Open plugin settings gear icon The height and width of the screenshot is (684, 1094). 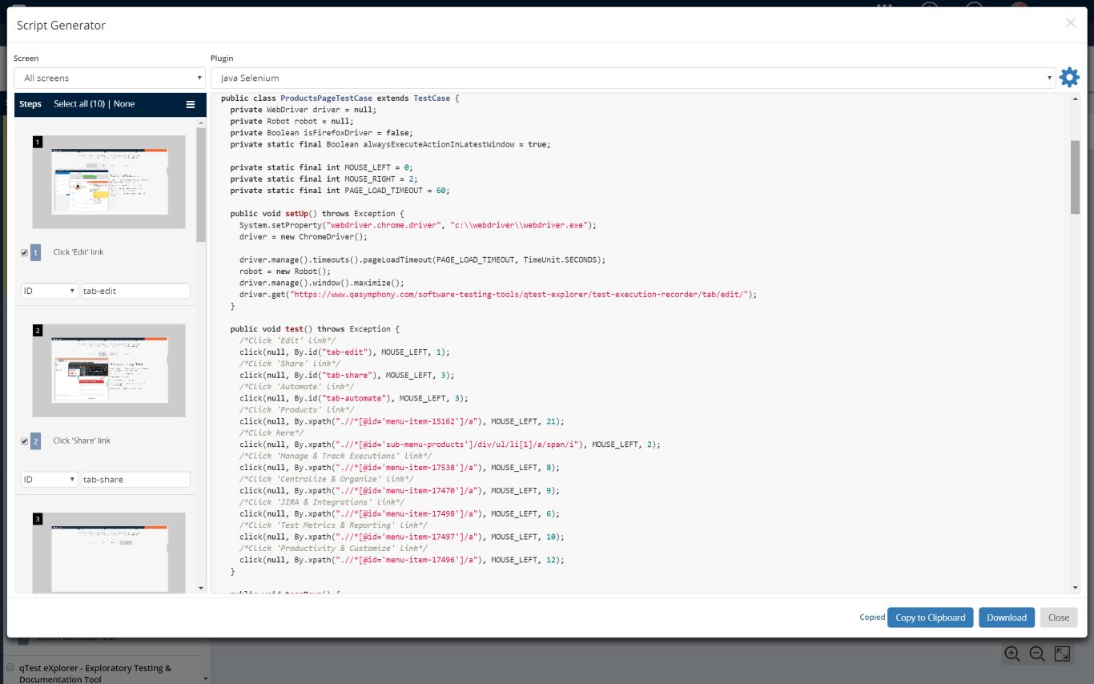point(1069,78)
